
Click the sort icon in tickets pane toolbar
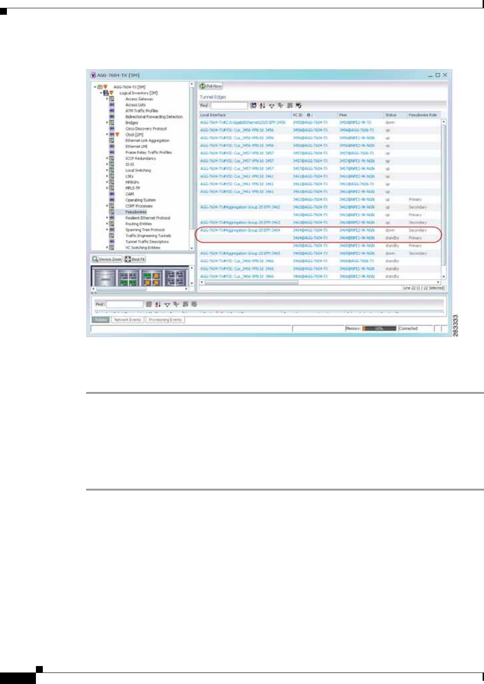[x=158, y=304]
